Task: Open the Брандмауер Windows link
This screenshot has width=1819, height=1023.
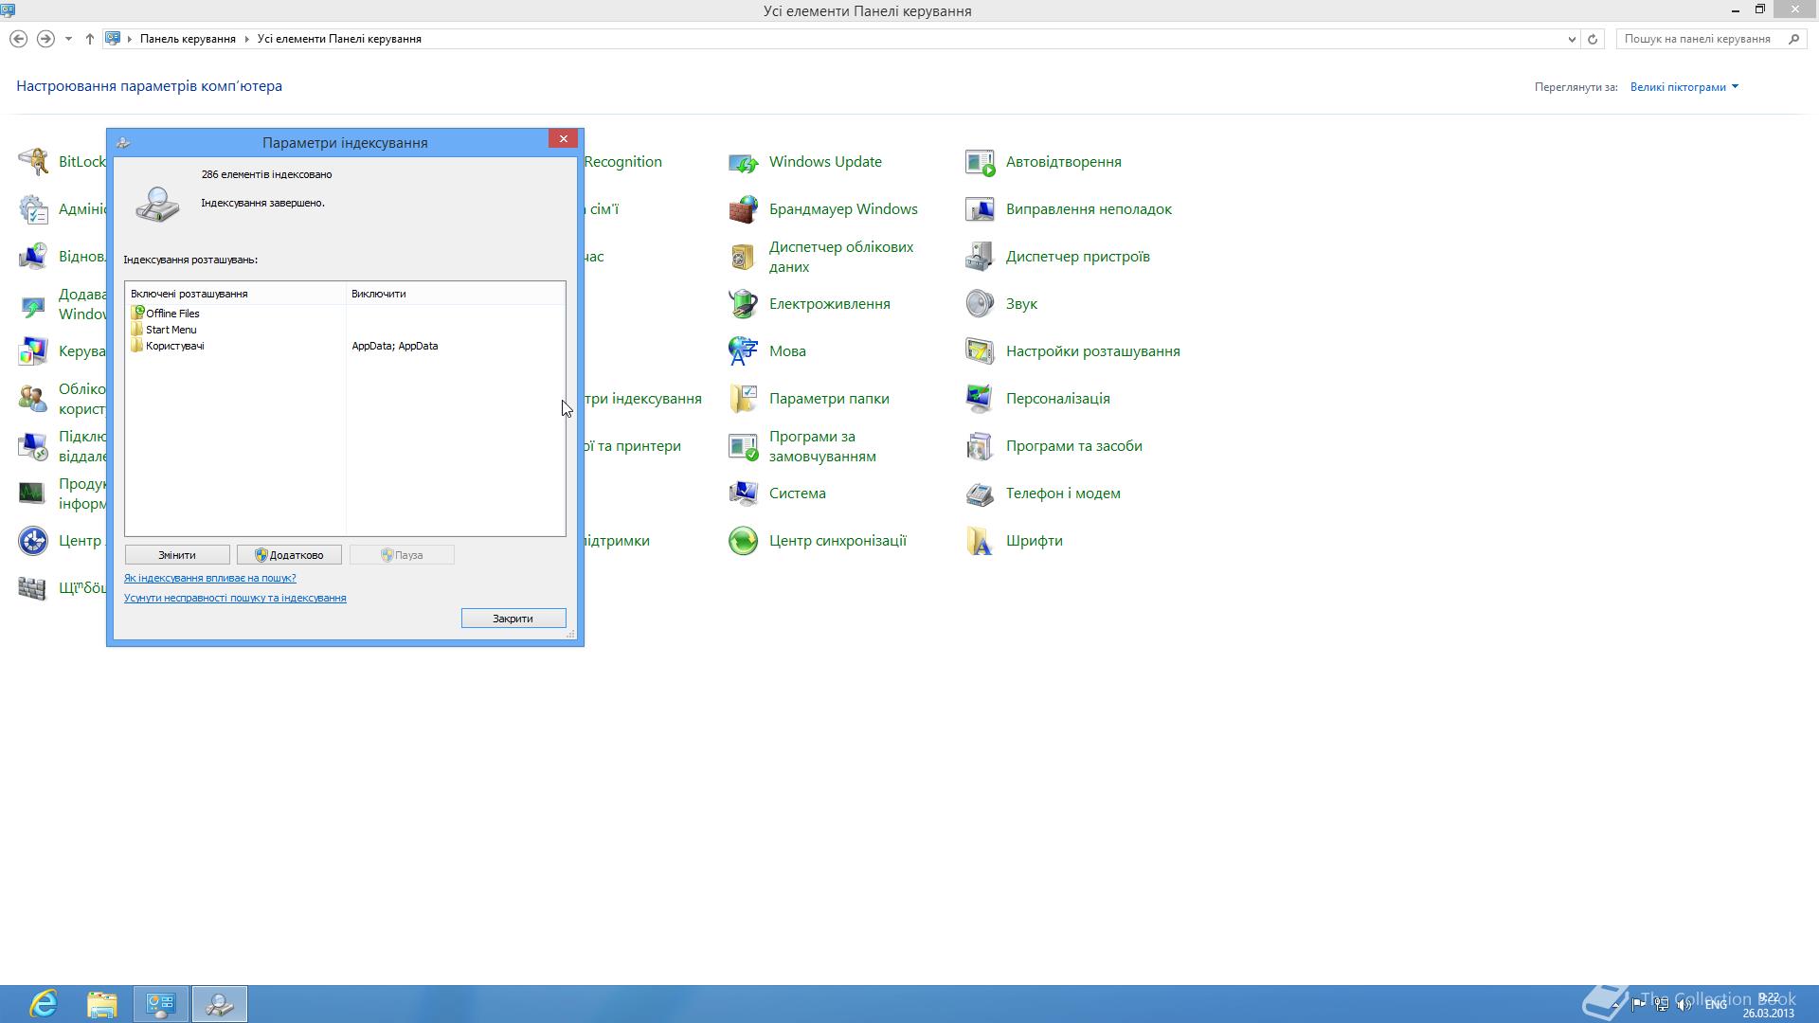Action: click(843, 209)
